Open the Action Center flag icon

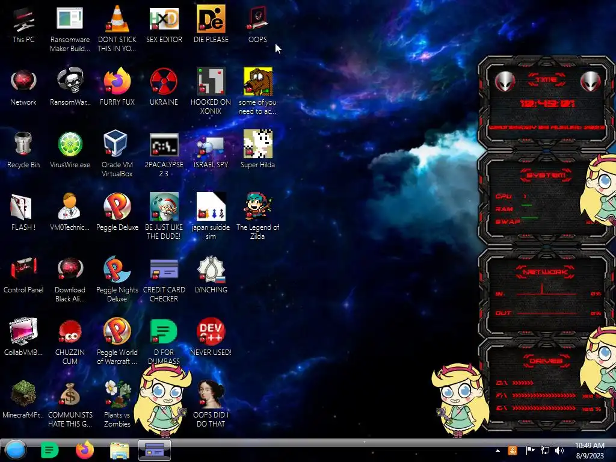[x=530, y=451]
